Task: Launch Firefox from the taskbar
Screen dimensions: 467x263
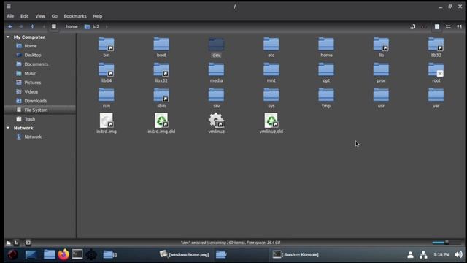Action: click(x=63, y=254)
